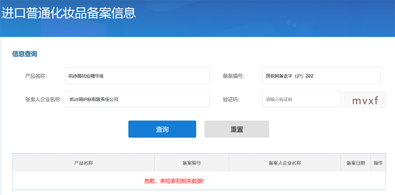
Task: Focus the 备案人企业名称 input field
Action: coord(137,99)
